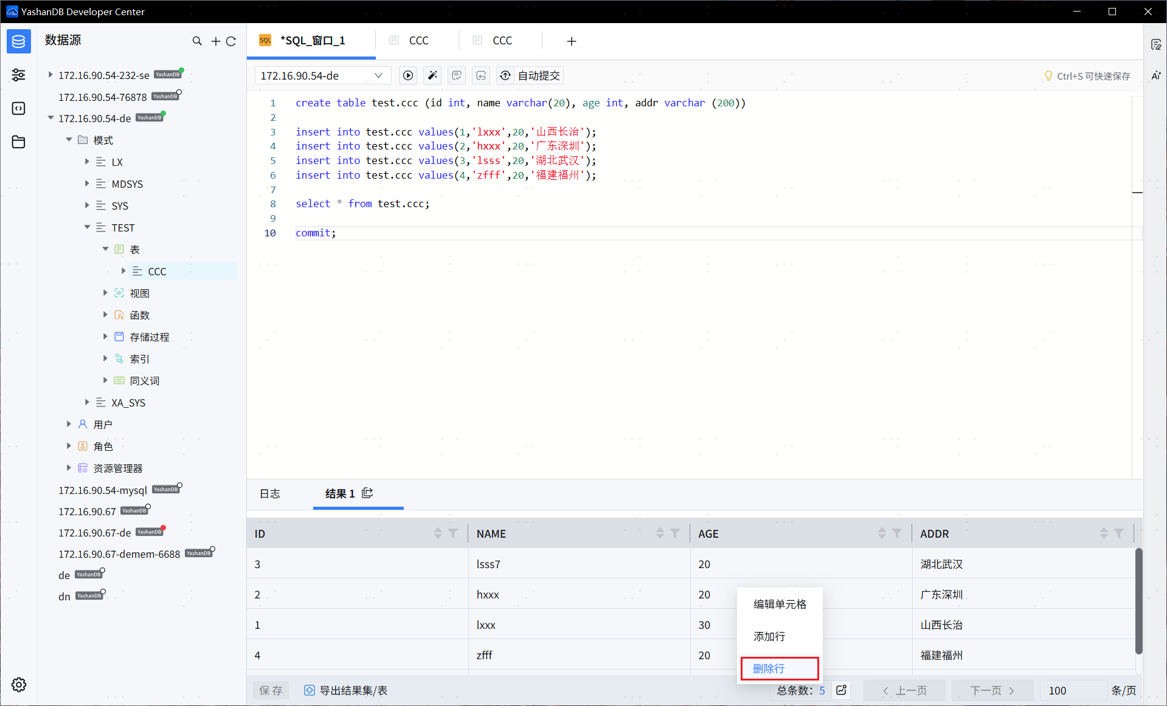Refresh the data source list
The height and width of the screenshot is (706, 1167).
point(231,41)
